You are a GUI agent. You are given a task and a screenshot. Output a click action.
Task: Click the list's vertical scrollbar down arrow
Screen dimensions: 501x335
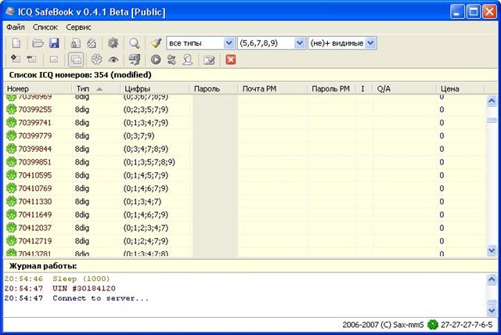492,251
